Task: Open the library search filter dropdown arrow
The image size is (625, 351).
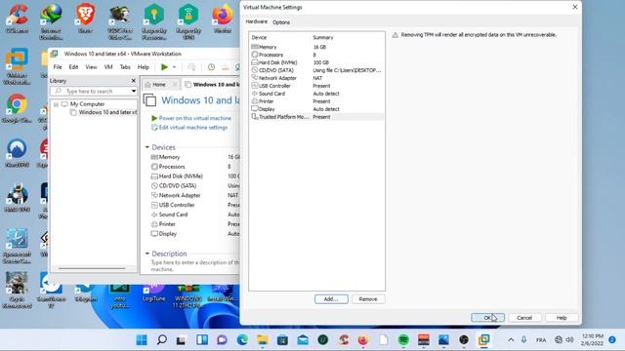Action: tap(134, 91)
